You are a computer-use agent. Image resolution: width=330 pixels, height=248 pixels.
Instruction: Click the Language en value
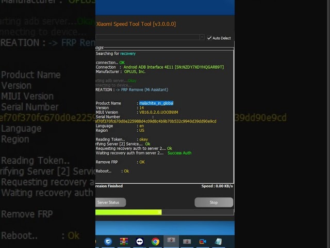[x=142, y=126]
